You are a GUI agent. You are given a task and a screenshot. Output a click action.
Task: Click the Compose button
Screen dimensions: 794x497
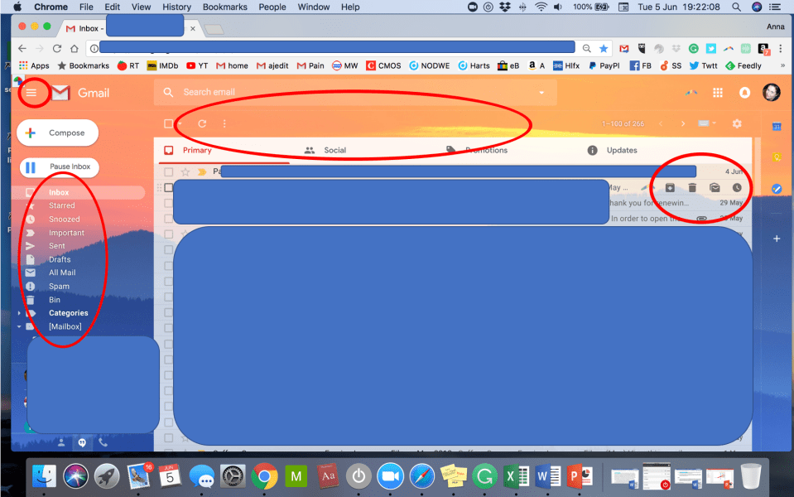57,133
